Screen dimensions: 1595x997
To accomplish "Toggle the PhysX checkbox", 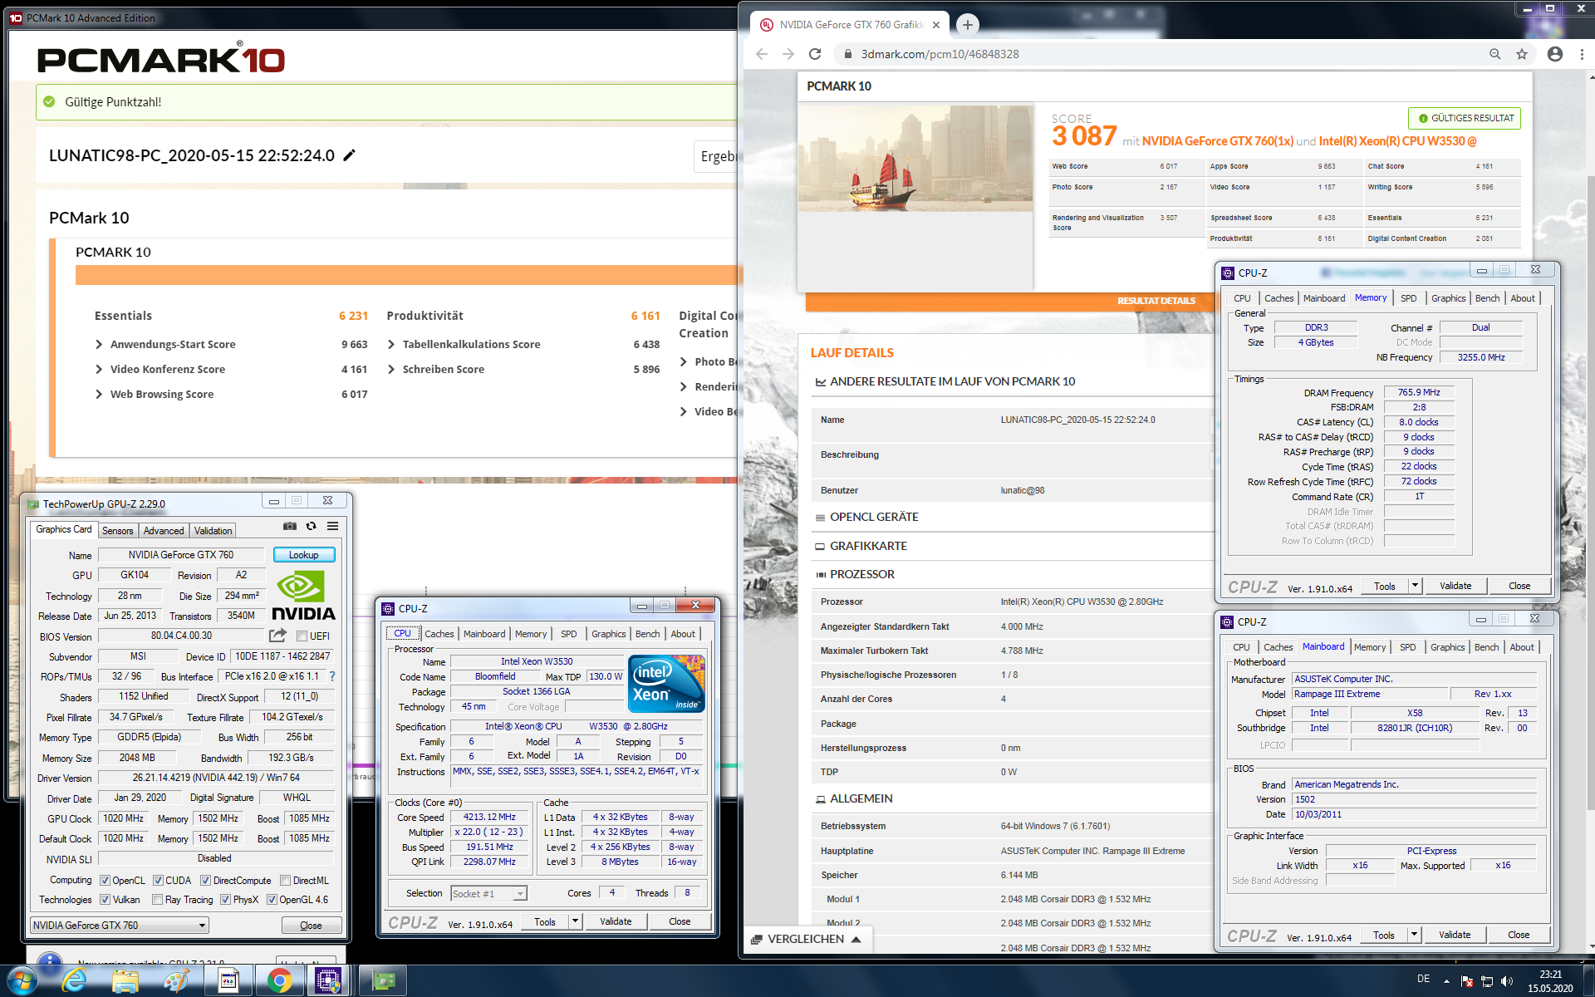I will click(225, 900).
